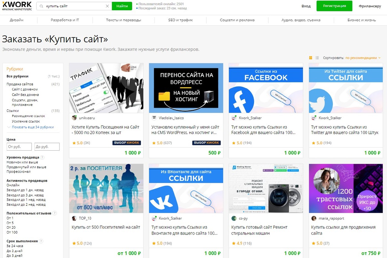Open Vladislav_Isaico seller avatar
Viewport: 387px width, 258px height.
click(x=154, y=118)
